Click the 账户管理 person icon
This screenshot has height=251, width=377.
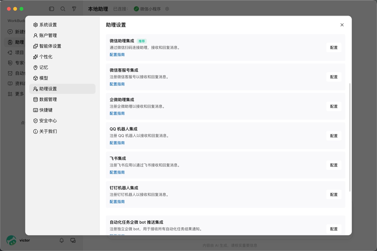point(35,36)
